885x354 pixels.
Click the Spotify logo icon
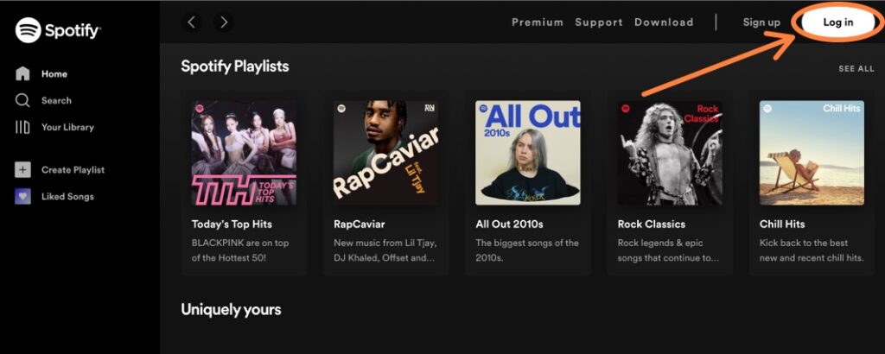click(x=28, y=30)
